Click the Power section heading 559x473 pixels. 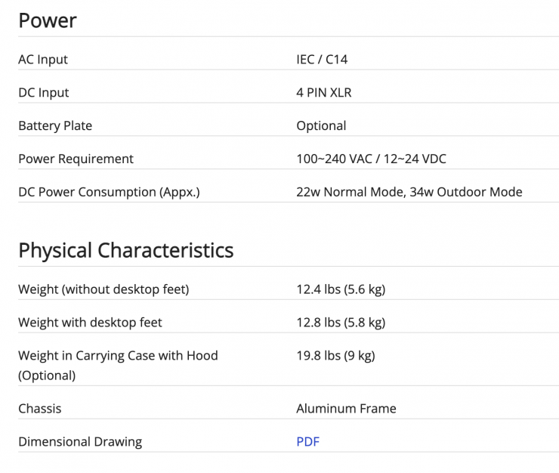(x=48, y=20)
